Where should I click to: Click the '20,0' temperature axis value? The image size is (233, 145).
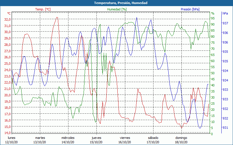click(x=8, y=95)
